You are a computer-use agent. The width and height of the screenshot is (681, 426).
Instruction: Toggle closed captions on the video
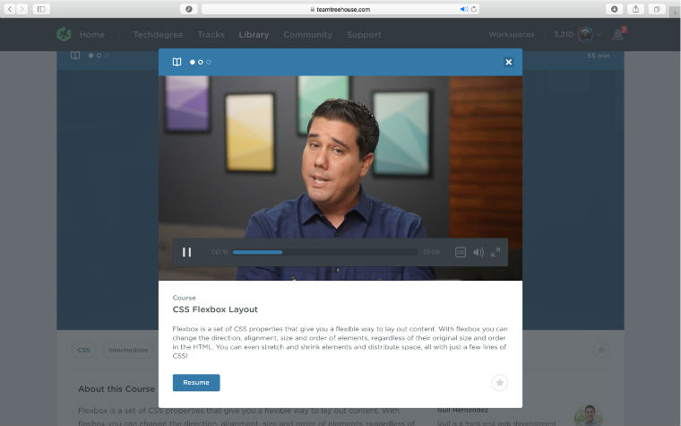click(x=461, y=252)
